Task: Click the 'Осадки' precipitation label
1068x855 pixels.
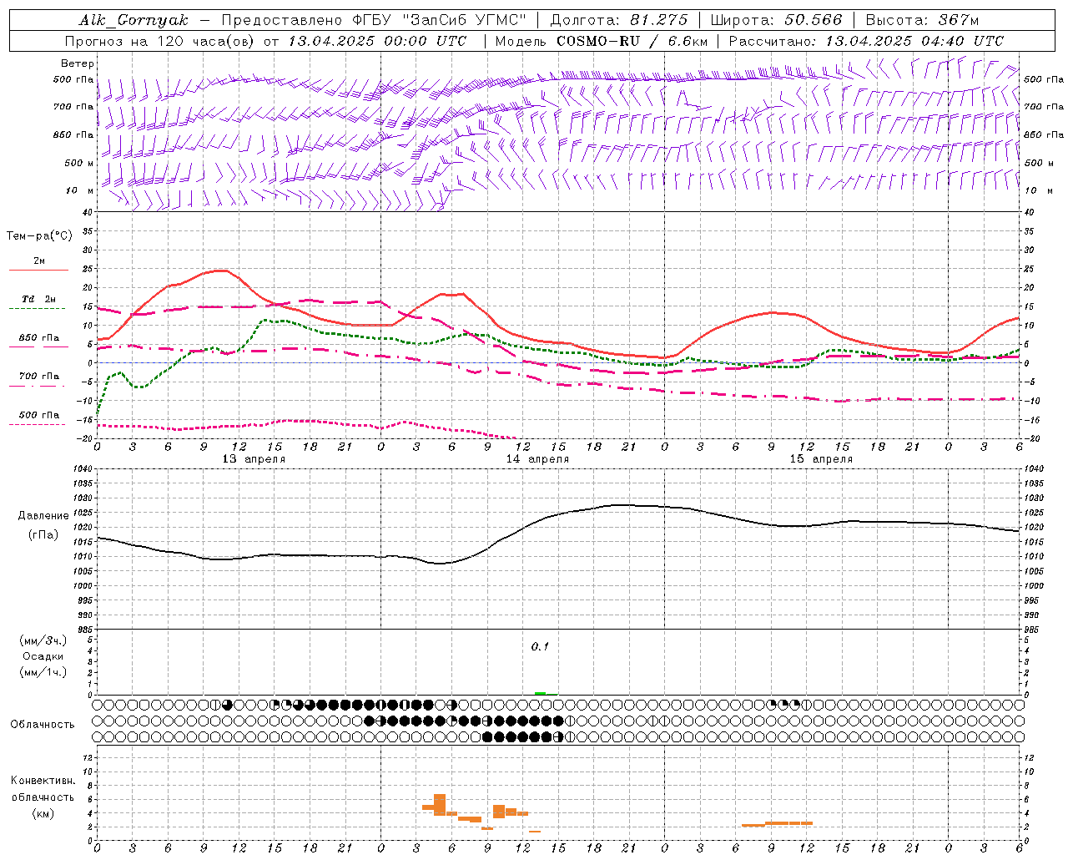Action: coord(43,656)
